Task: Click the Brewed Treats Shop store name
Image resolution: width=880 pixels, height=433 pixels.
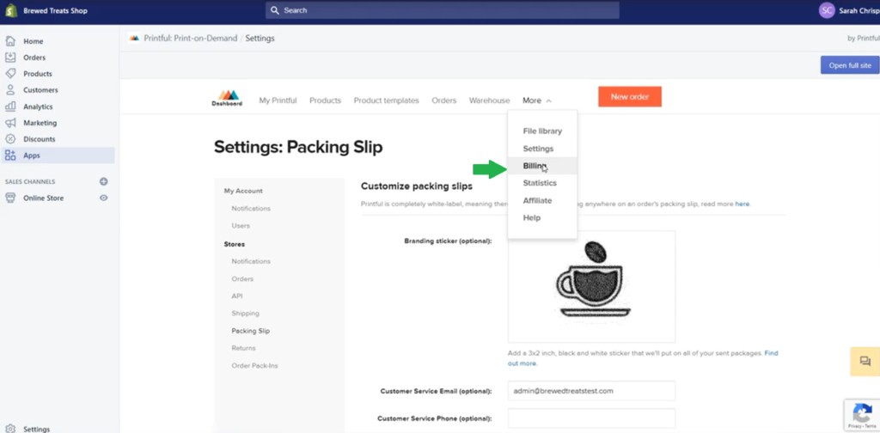Action: coord(55,10)
